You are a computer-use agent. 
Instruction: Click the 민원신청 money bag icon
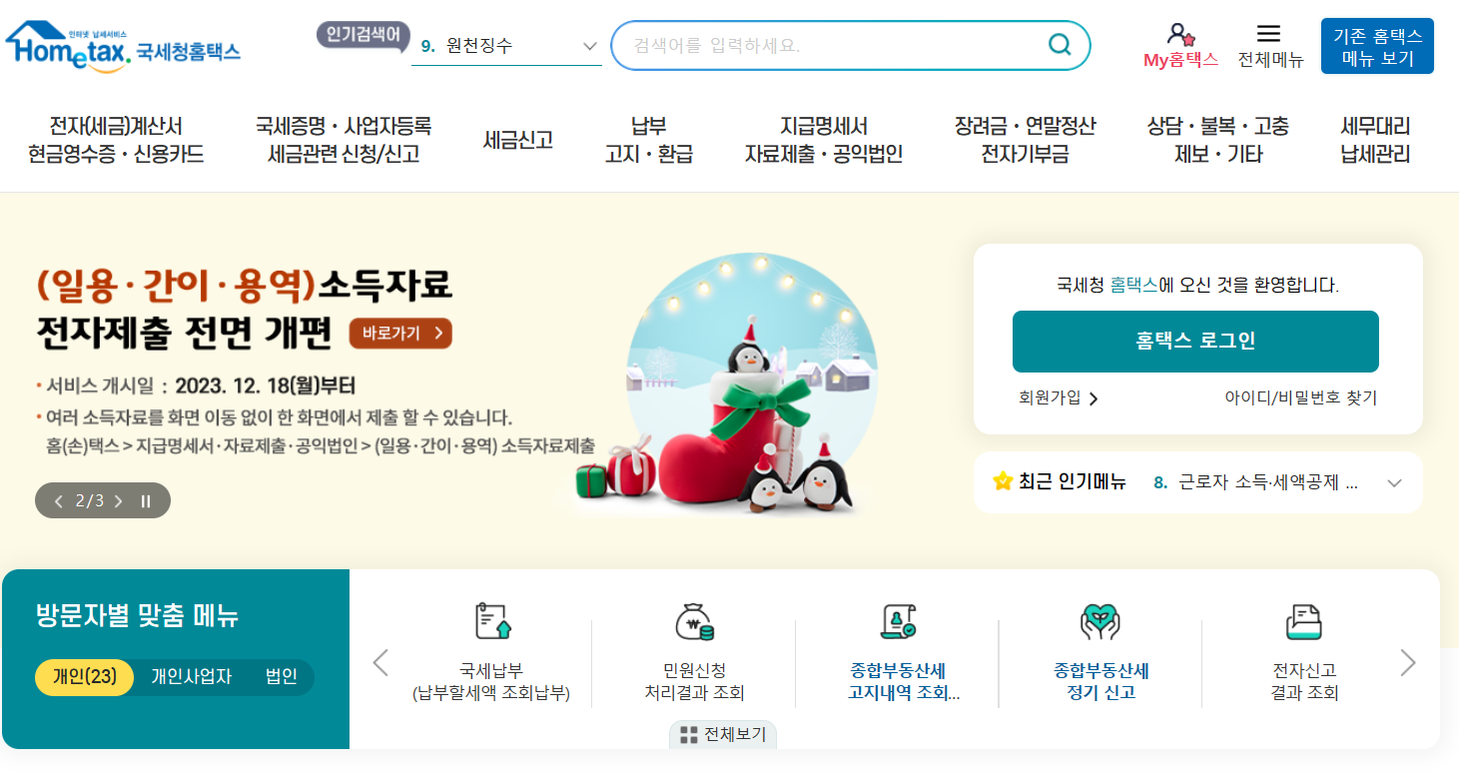[x=694, y=621]
